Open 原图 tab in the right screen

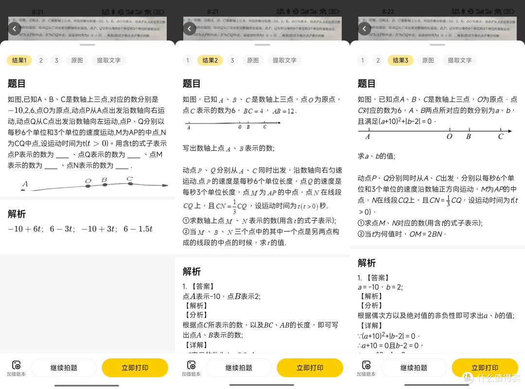point(428,60)
